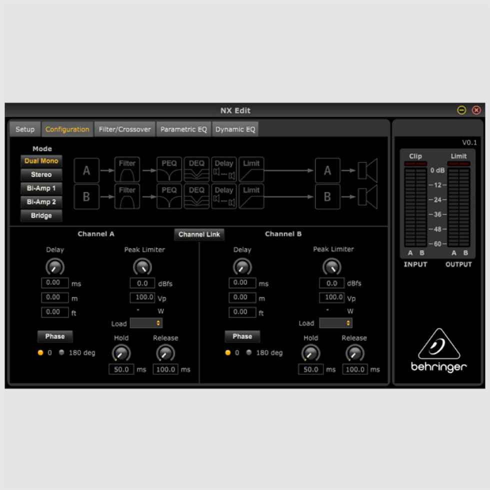Enable Channel Link
490x490 pixels.
coord(198,234)
